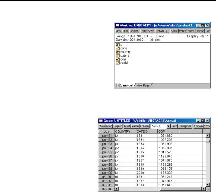Click country cell in uk - 92 row
Screen dimensions: 216x192
pos(125,181)
